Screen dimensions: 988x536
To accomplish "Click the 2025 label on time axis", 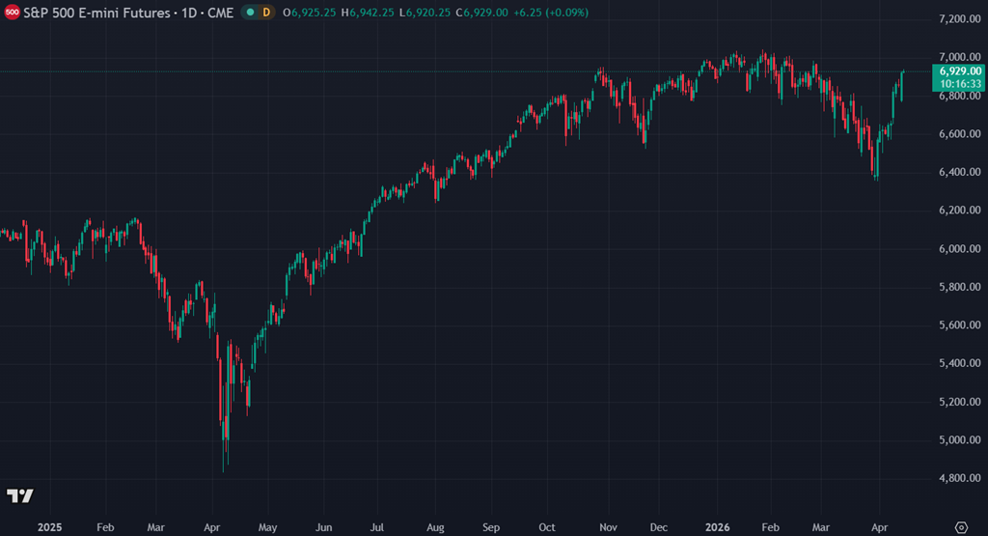I will [49, 527].
